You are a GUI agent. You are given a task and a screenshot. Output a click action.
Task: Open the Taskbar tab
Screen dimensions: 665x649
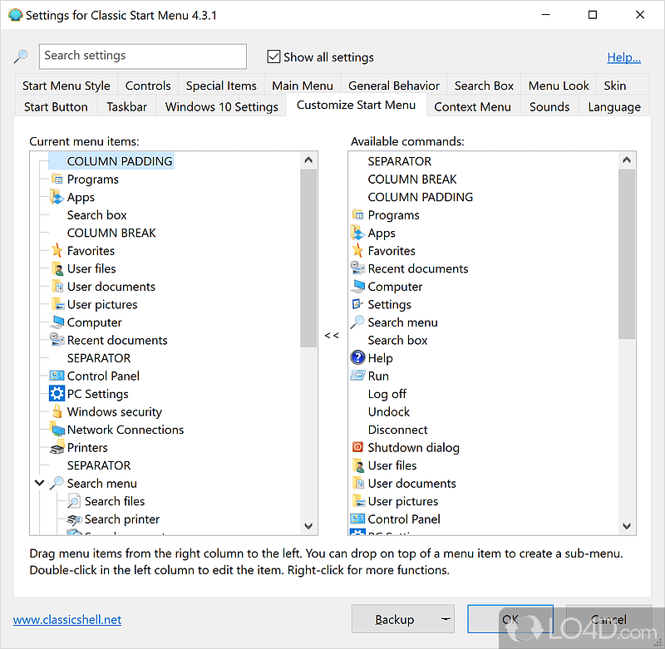(x=127, y=107)
